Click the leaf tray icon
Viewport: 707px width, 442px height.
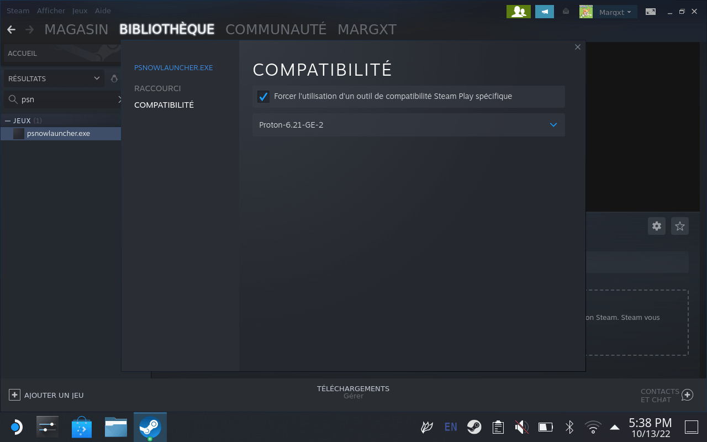tap(427, 427)
